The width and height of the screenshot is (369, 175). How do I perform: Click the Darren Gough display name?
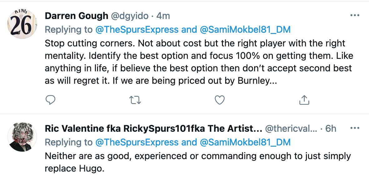point(76,16)
